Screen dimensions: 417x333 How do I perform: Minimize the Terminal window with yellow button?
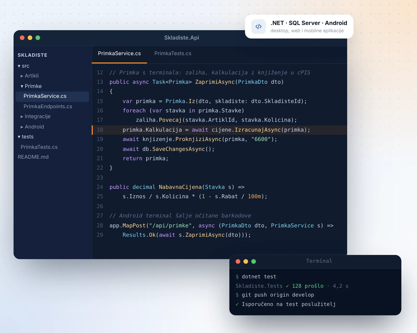[x=246, y=261]
